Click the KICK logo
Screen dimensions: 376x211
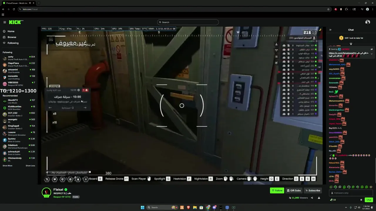(x=16, y=22)
